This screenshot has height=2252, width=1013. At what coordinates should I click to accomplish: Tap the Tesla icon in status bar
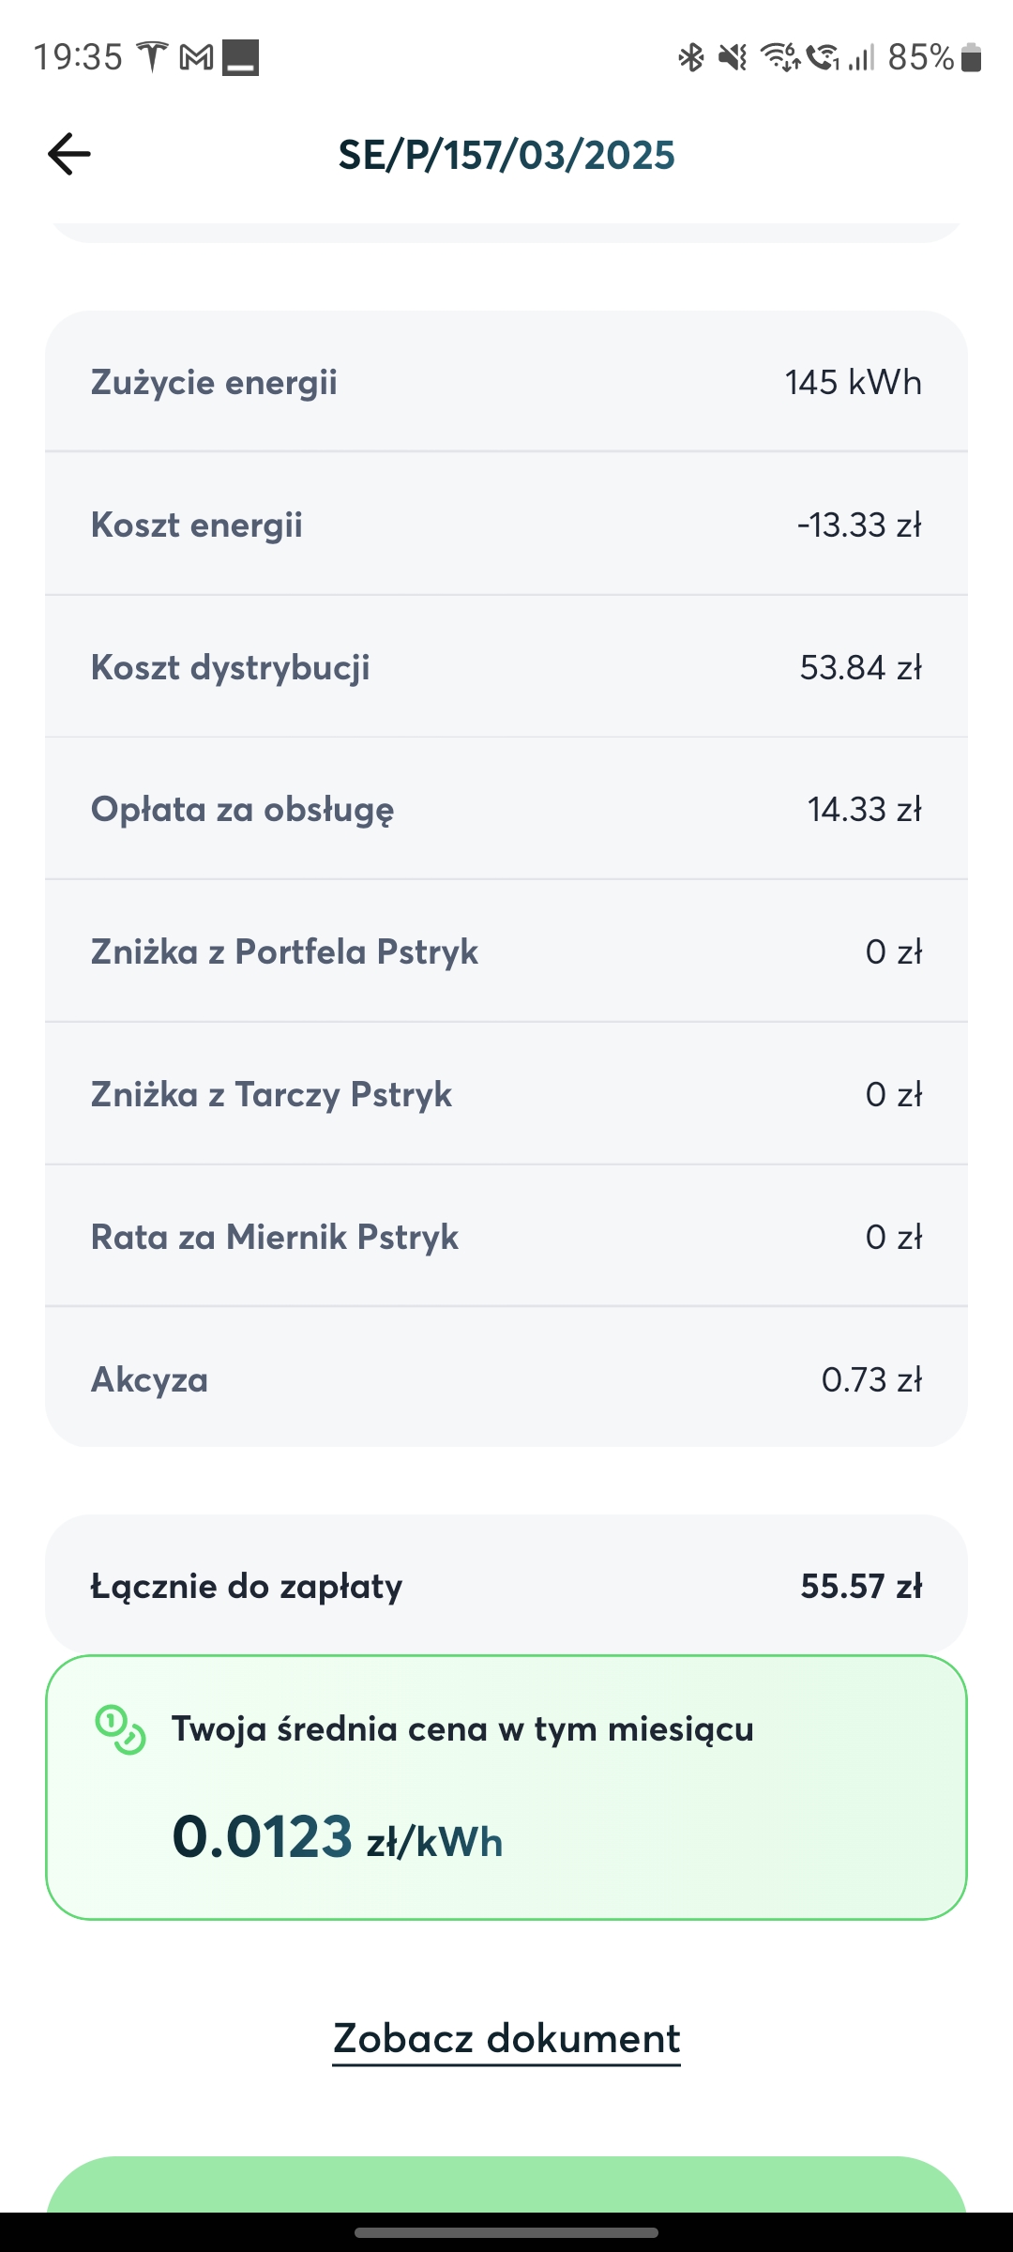(x=152, y=57)
